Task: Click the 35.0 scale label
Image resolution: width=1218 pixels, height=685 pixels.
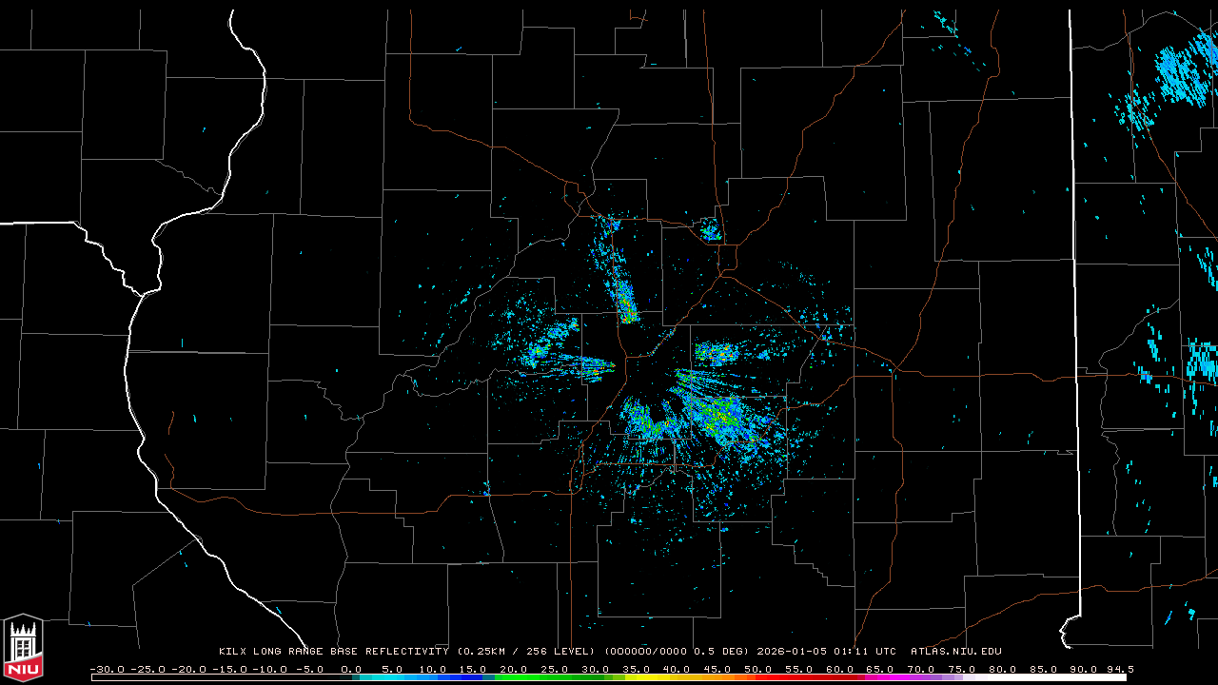Action: coord(636,669)
